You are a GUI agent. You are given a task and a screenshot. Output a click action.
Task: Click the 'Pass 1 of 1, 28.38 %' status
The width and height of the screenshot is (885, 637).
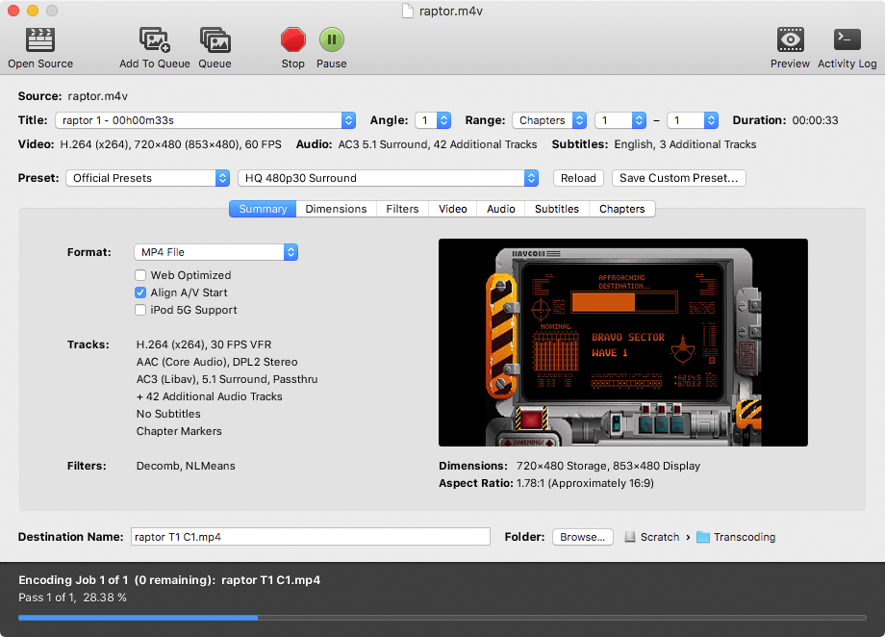click(72, 598)
